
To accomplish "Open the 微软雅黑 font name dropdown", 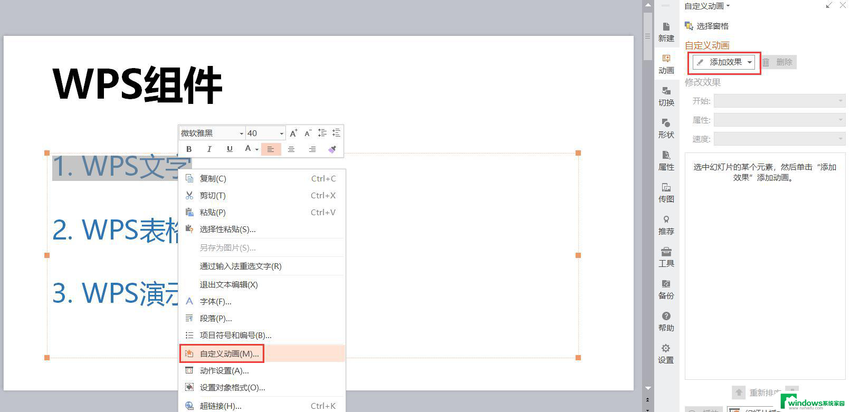I will (241, 133).
